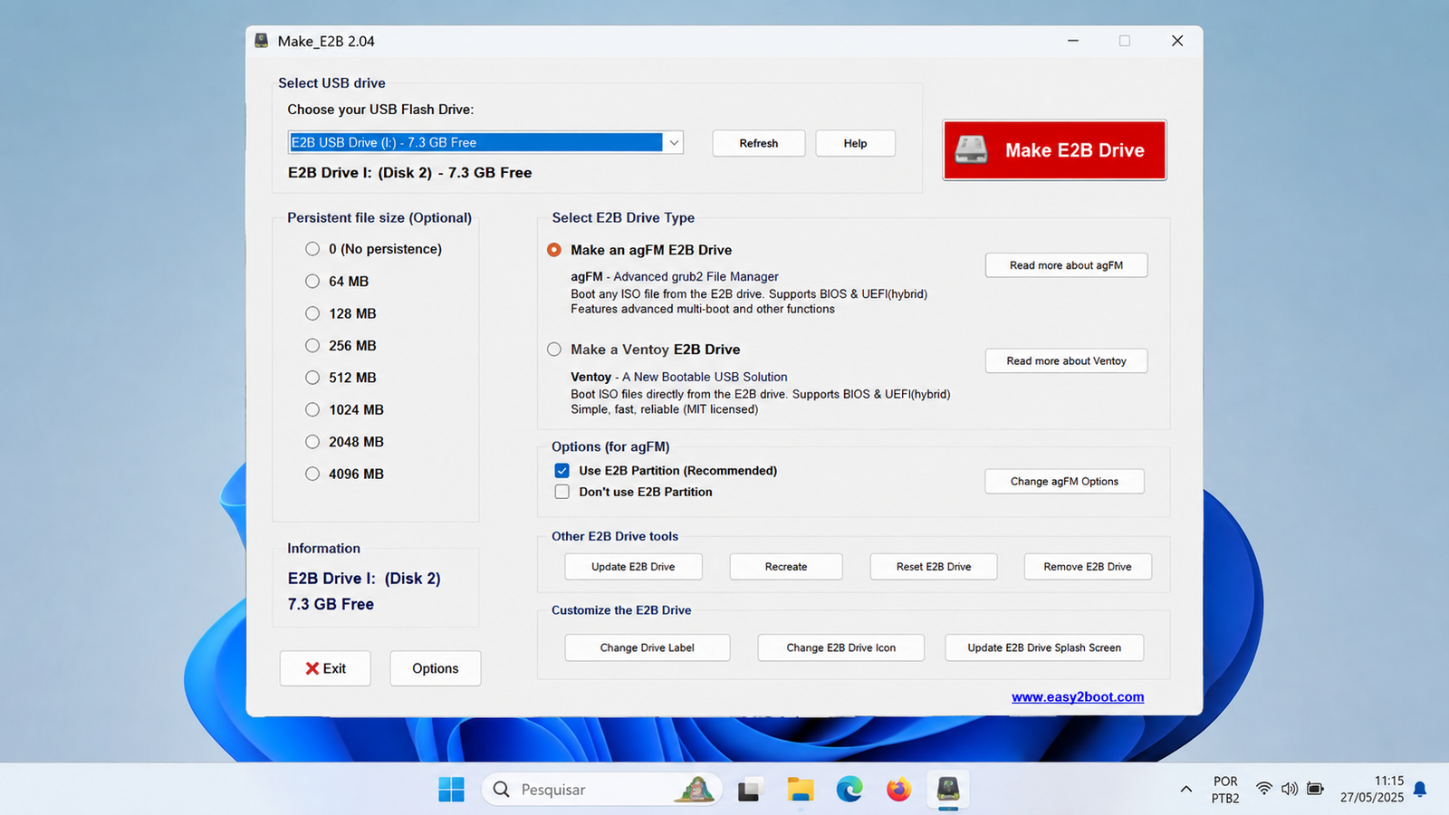Click Reset E2B Drive button
This screenshot has width=1449, height=815.
click(x=934, y=567)
